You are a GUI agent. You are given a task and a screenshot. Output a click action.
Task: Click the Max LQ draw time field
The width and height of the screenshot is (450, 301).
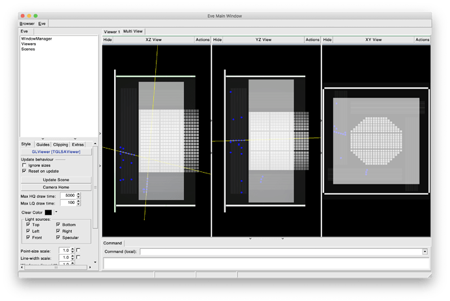pos(68,203)
